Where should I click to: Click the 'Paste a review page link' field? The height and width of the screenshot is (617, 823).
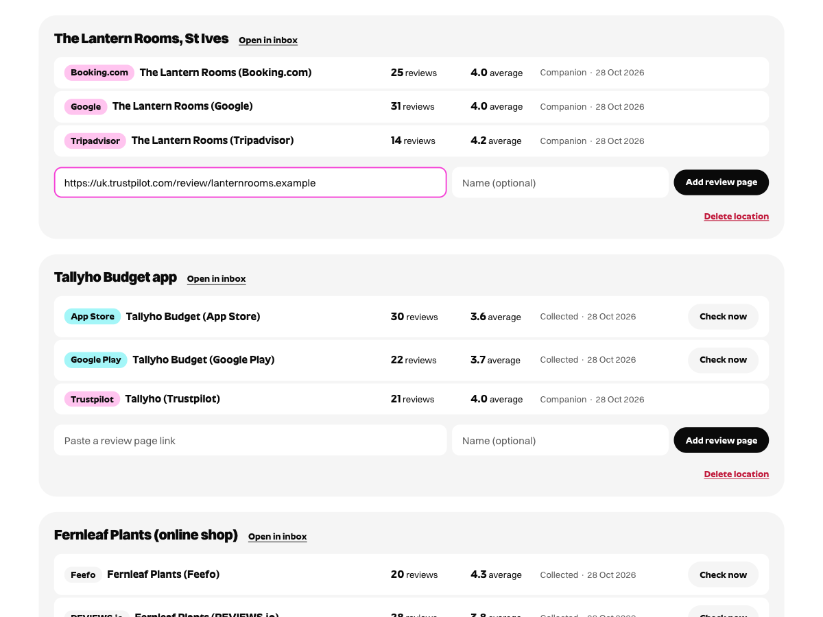coord(250,440)
